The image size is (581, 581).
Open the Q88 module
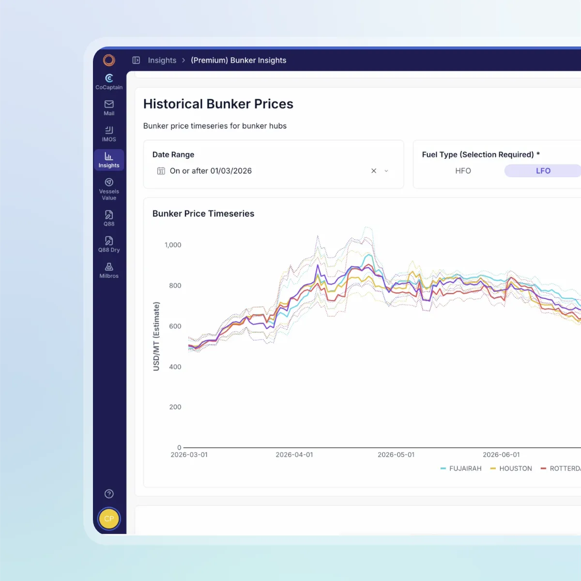pos(109,218)
